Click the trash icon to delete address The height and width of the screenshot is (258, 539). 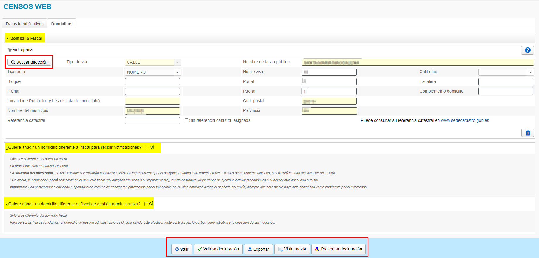click(528, 133)
